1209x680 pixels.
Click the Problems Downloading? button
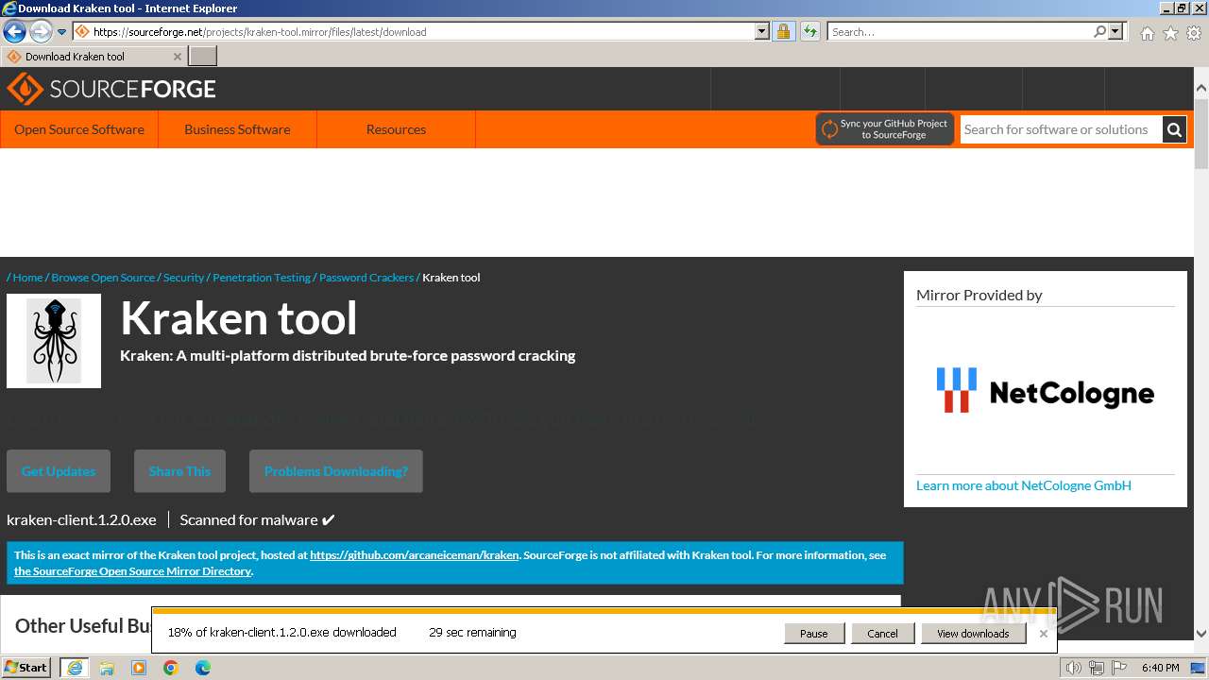point(336,471)
